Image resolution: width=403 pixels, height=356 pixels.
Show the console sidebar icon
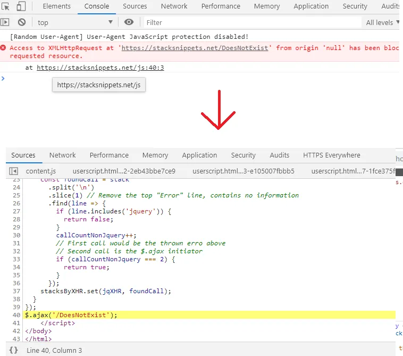pos(5,22)
